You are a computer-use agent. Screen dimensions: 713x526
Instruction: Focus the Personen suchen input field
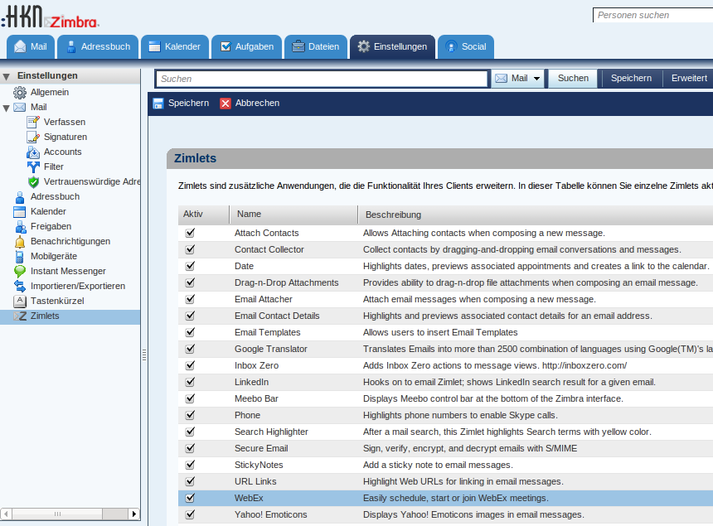click(x=652, y=15)
